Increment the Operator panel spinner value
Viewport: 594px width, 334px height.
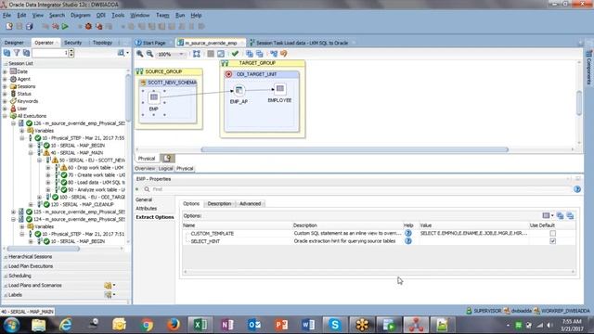click(71, 51)
